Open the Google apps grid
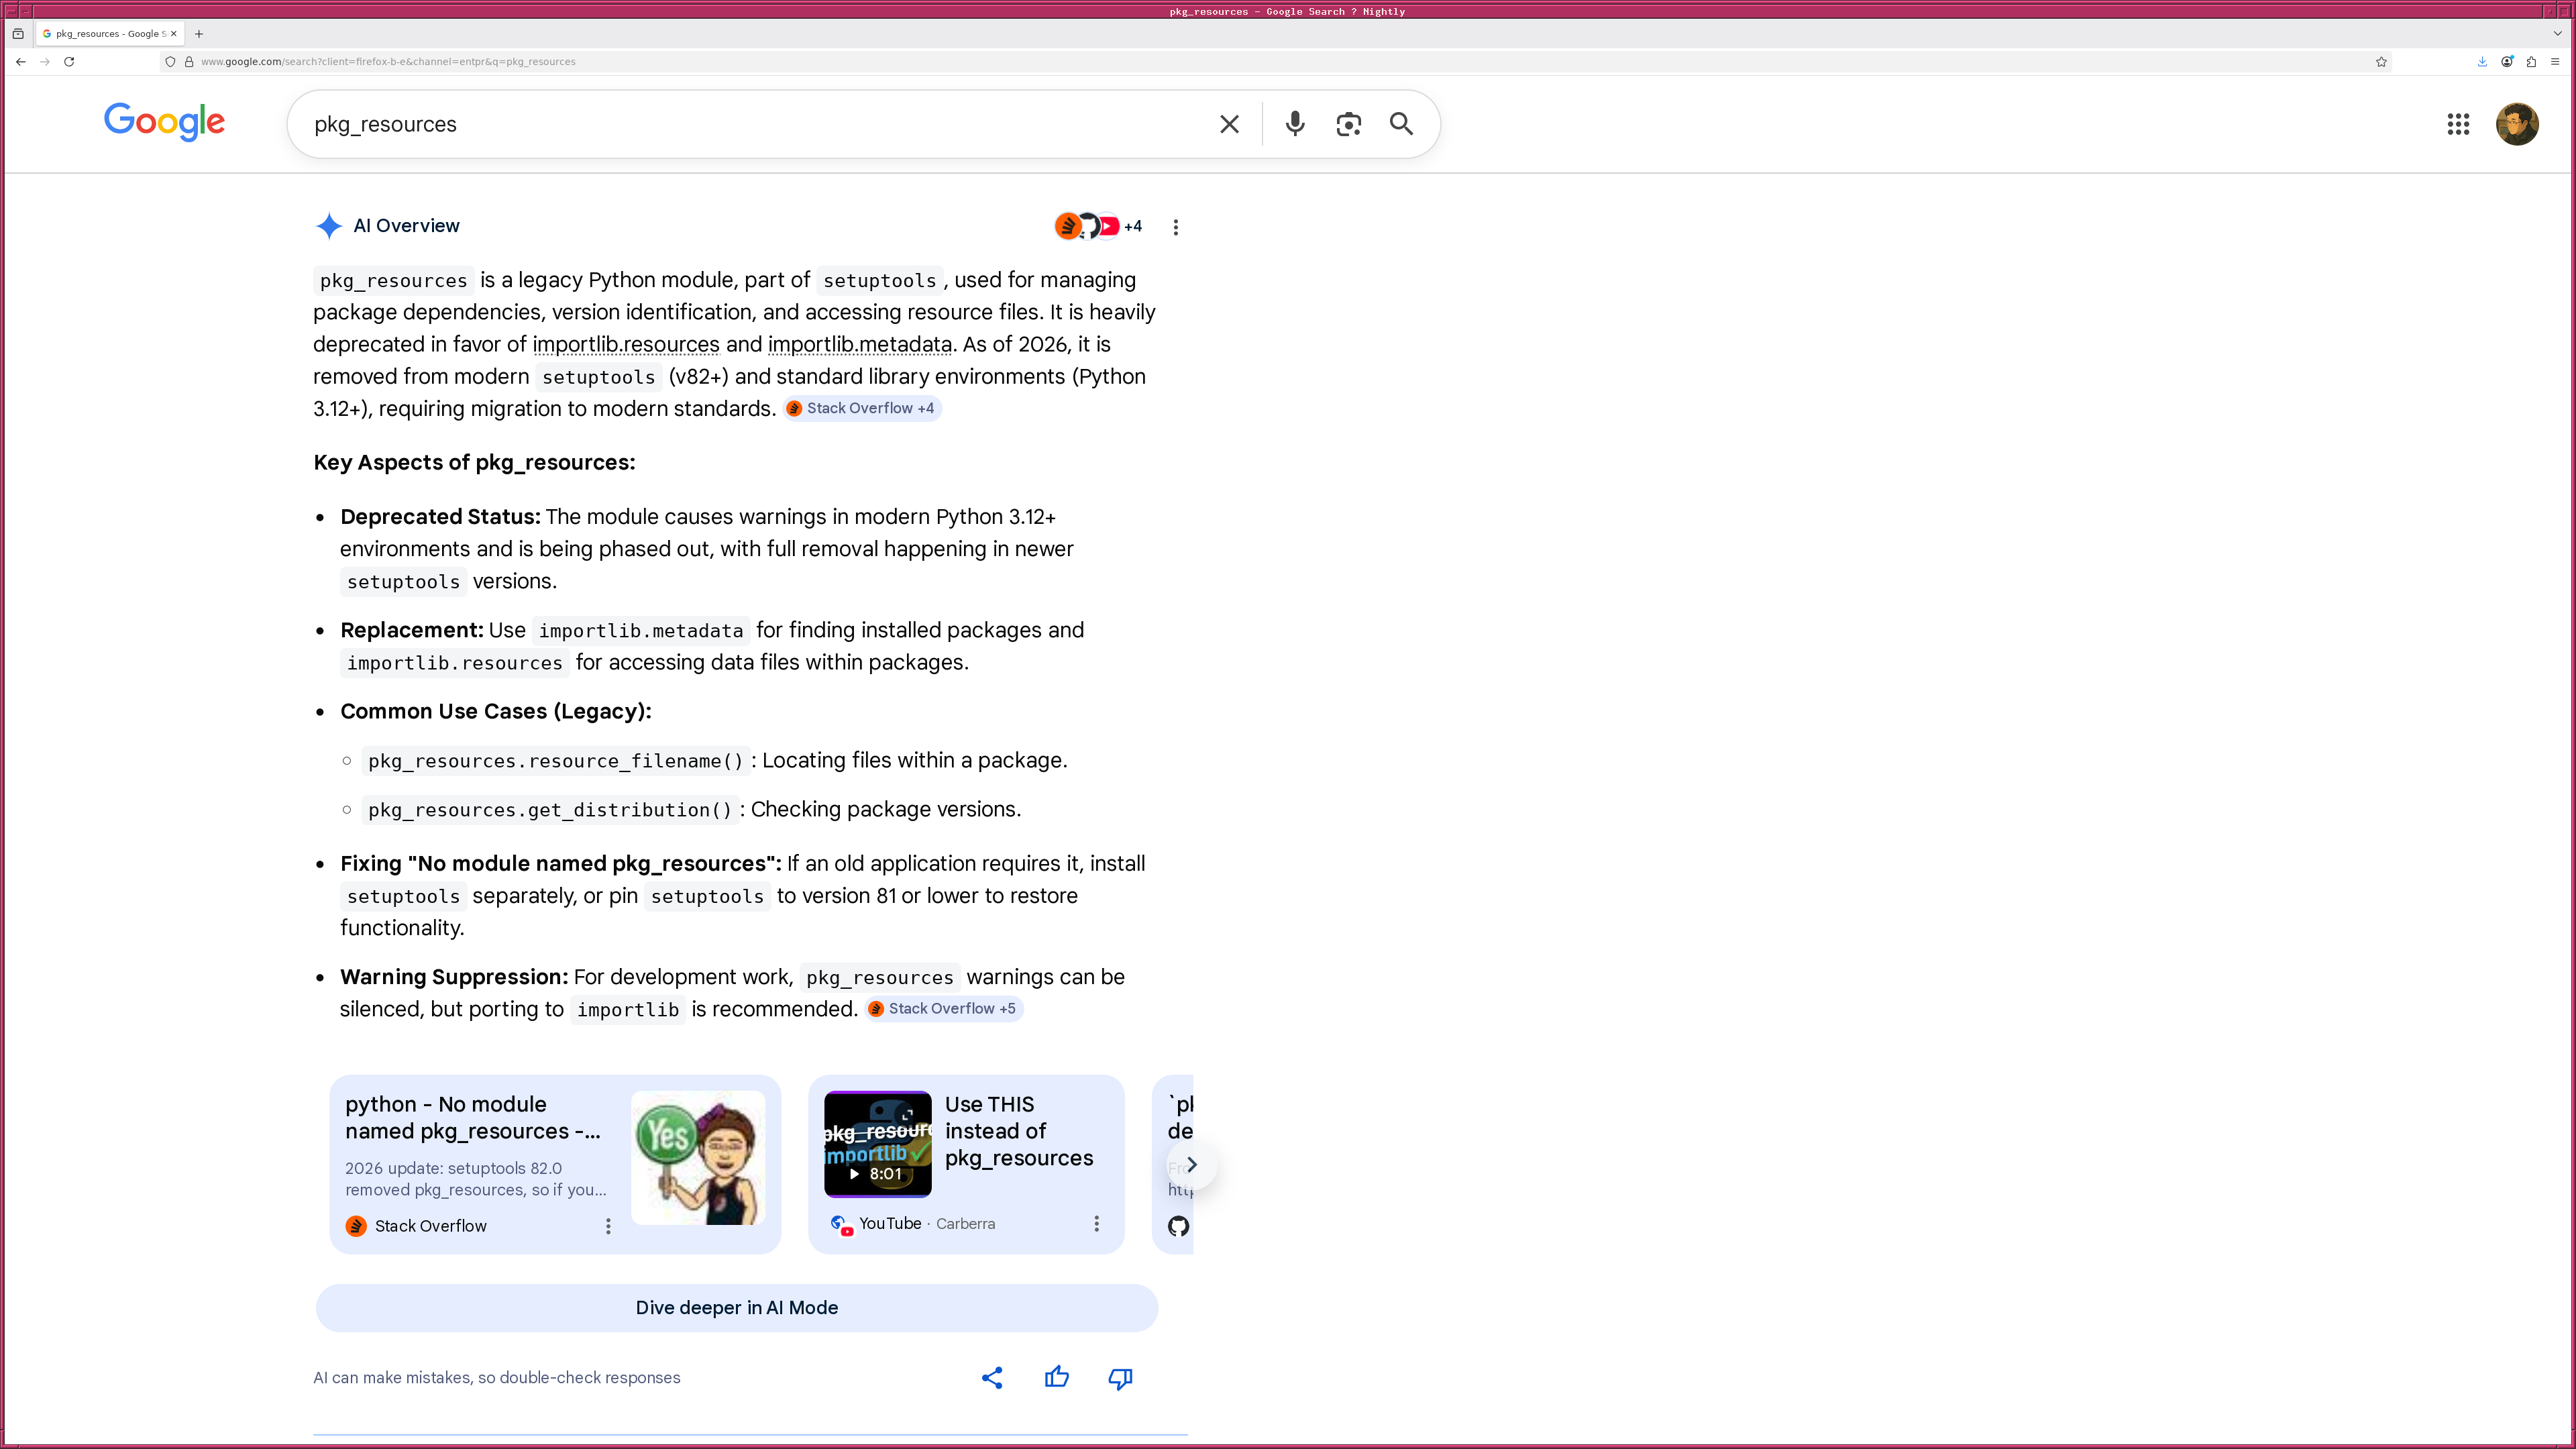This screenshot has width=2576, height=1449. click(x=2458, y=124)
